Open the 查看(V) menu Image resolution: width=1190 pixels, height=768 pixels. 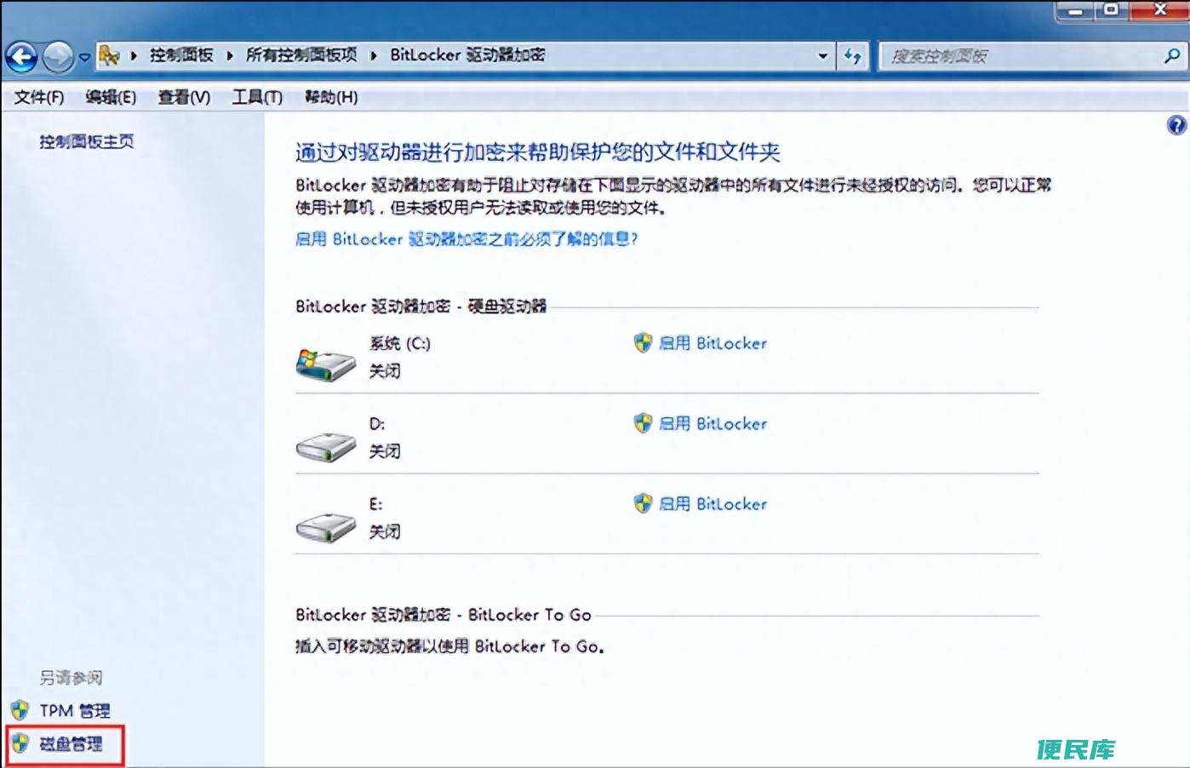pos(184,97)
